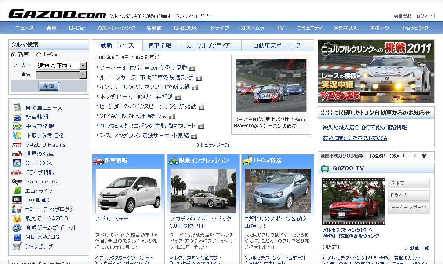
Task: Click the Super GT race photo
Action: point(271,85)
